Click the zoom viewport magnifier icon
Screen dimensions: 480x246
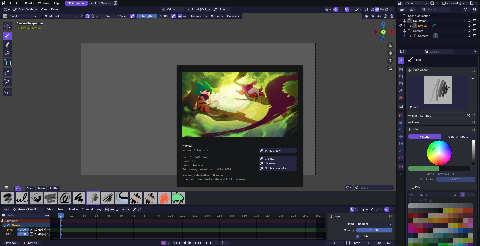point(390,46)
